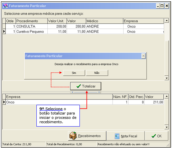Select the CONSULTA procedure row
This screenshot has height=149, width=172.
pos(83,26)
